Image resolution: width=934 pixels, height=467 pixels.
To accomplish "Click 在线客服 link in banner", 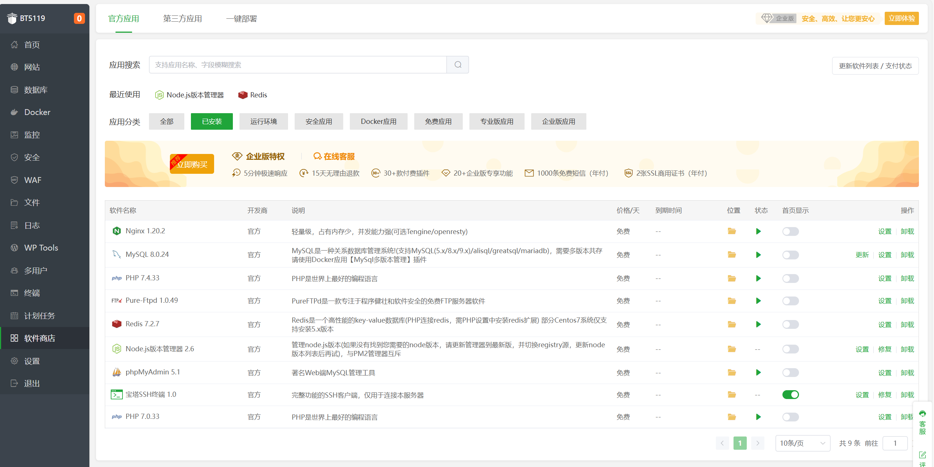I will [334, 157].
